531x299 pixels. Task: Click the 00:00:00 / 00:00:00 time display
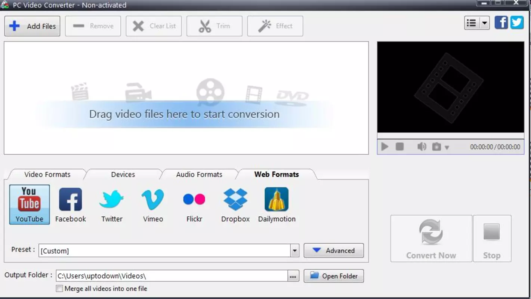click(x=495, y=147)
